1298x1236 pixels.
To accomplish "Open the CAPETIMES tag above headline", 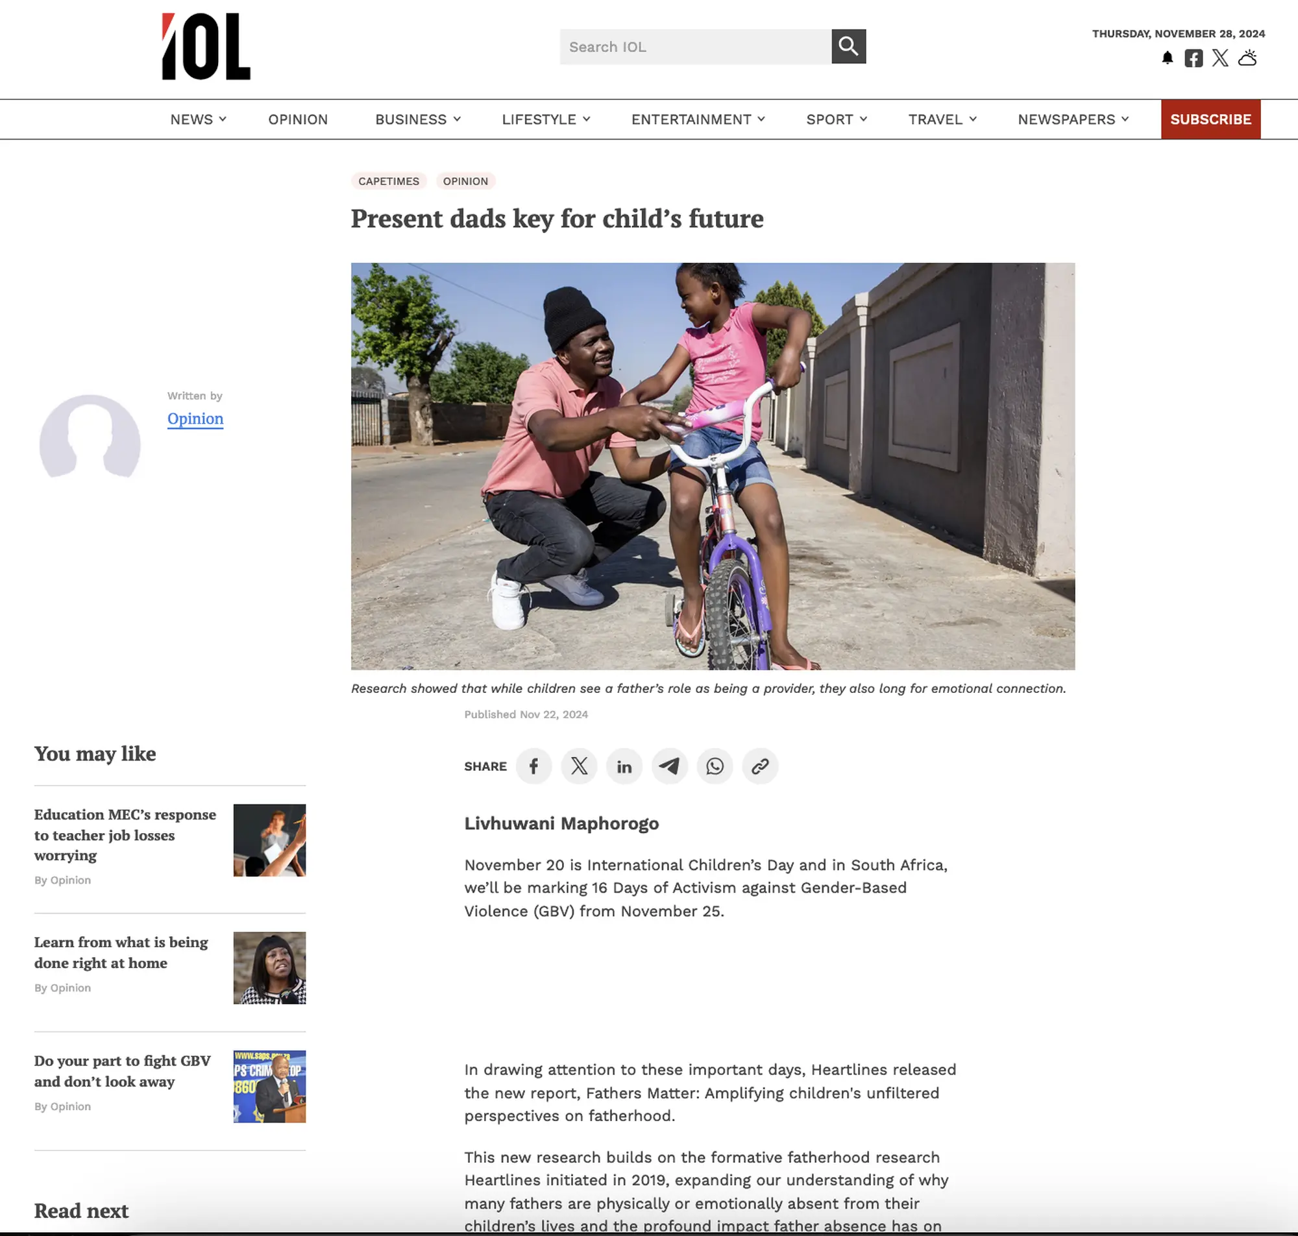I will [389, 181].
